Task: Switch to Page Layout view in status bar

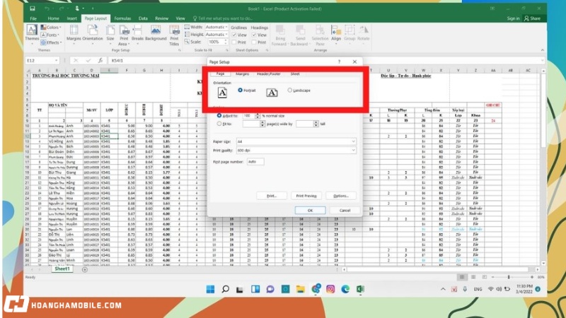Action: (x=473, y=277)
